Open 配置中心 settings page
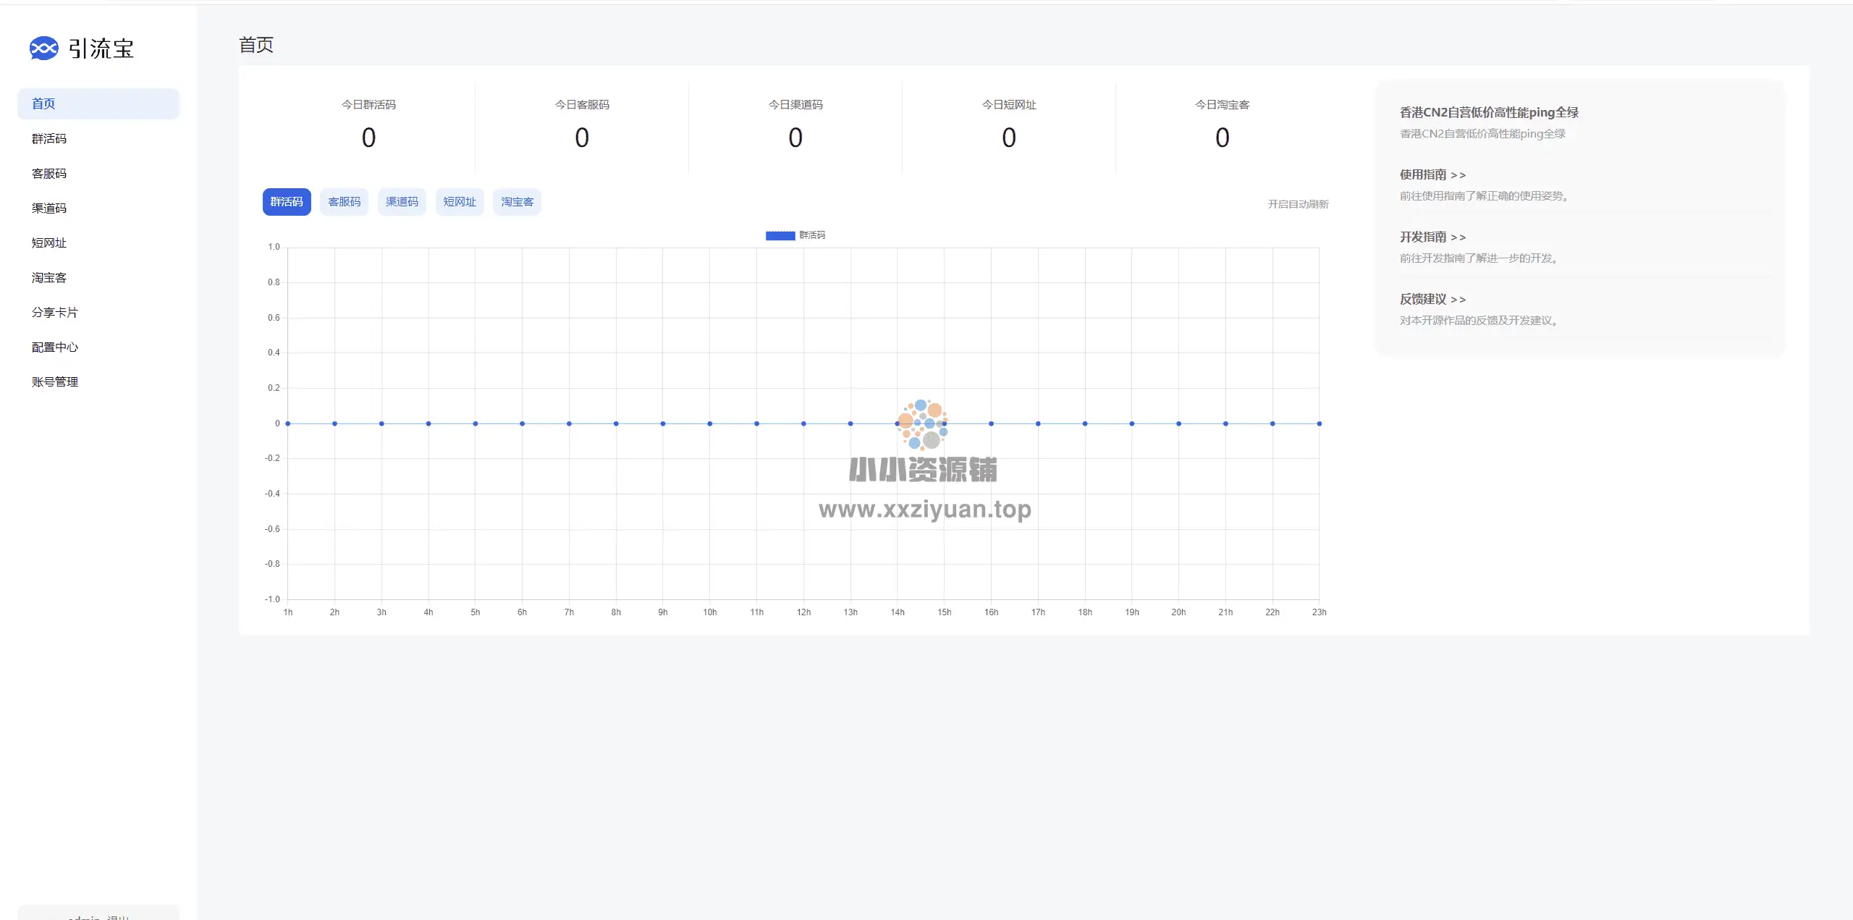The height and width of the screenshot is (920, 1853). (x=55, y=347)
